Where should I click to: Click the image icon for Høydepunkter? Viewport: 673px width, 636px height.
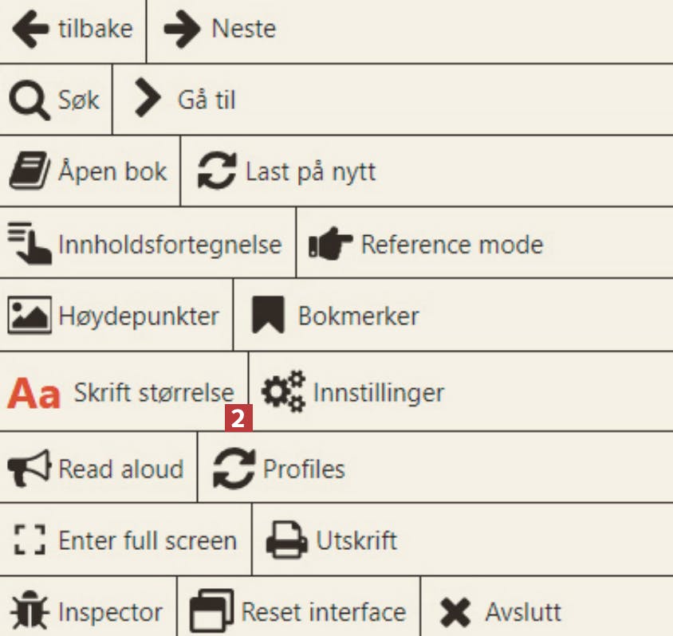point(30,316)
